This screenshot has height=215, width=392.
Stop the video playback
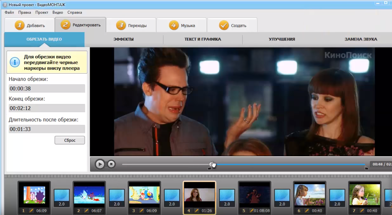(111, 164)
